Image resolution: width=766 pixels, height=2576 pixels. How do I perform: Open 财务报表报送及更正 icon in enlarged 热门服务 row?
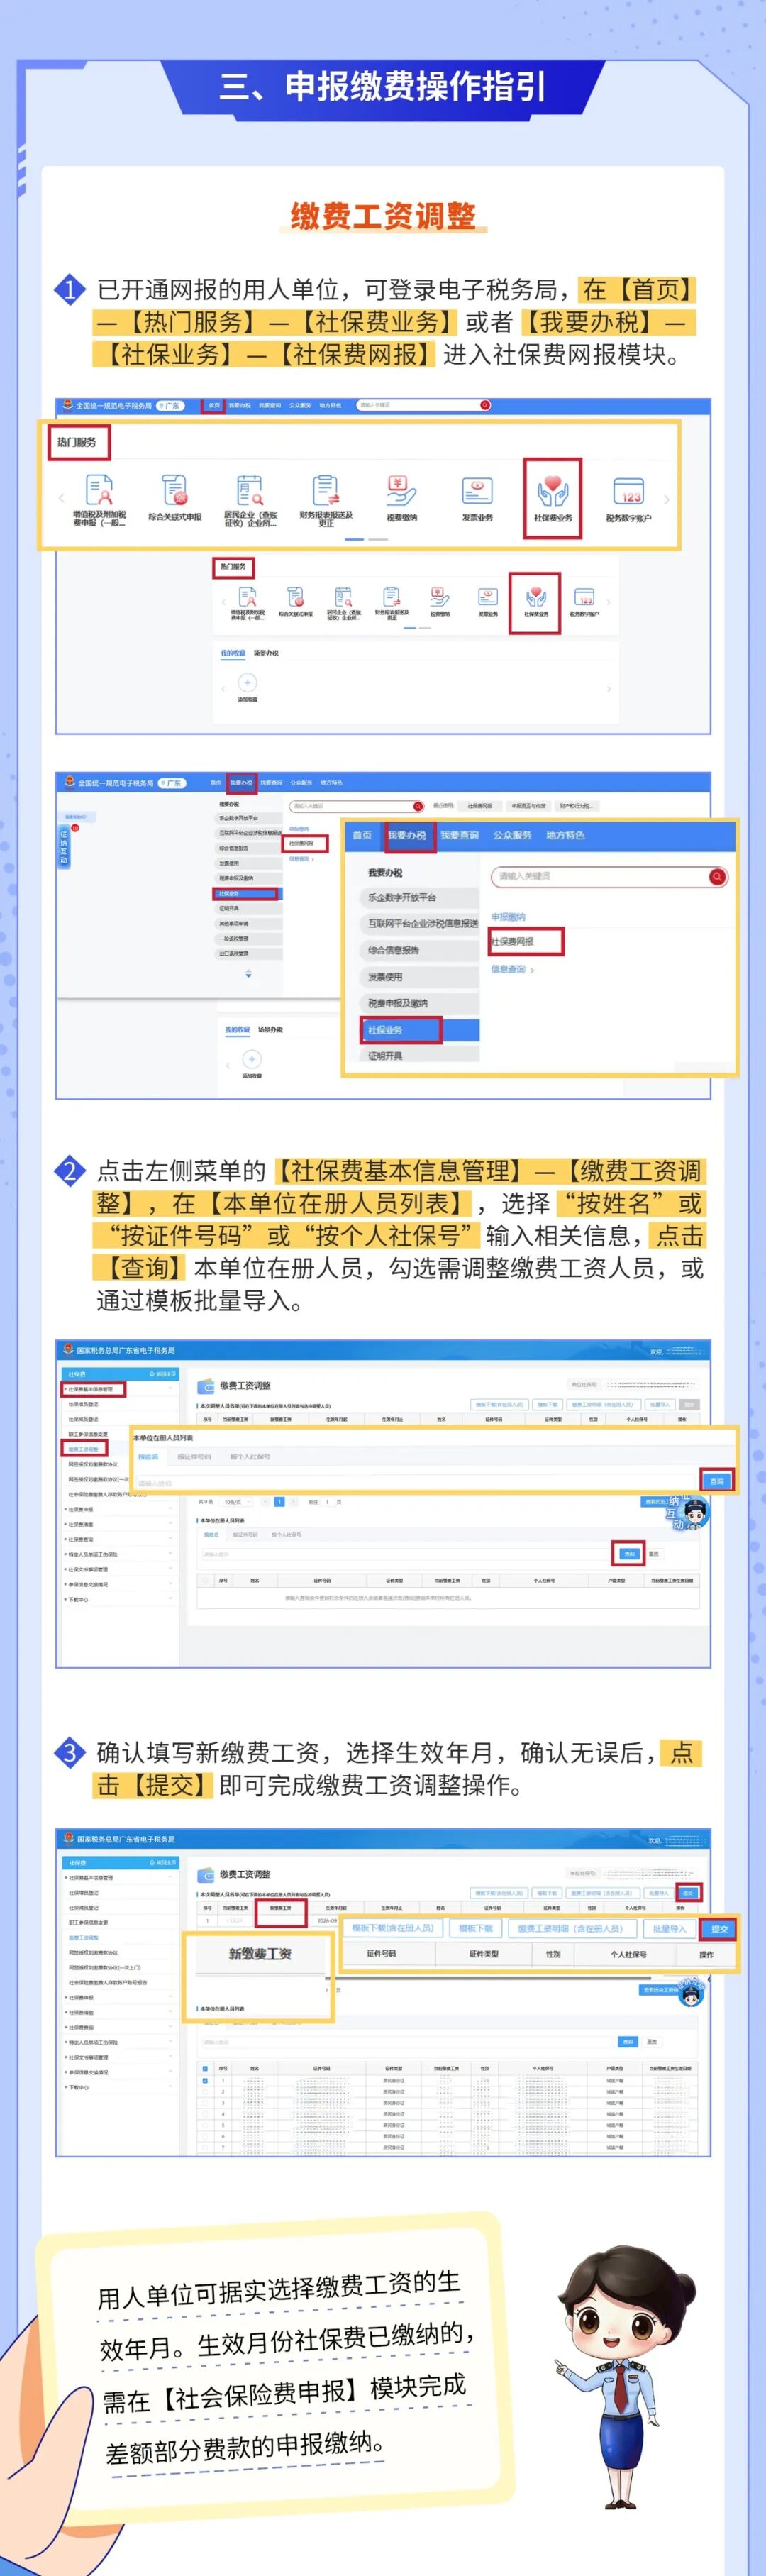pyautogui.click(x=326, y=492)
